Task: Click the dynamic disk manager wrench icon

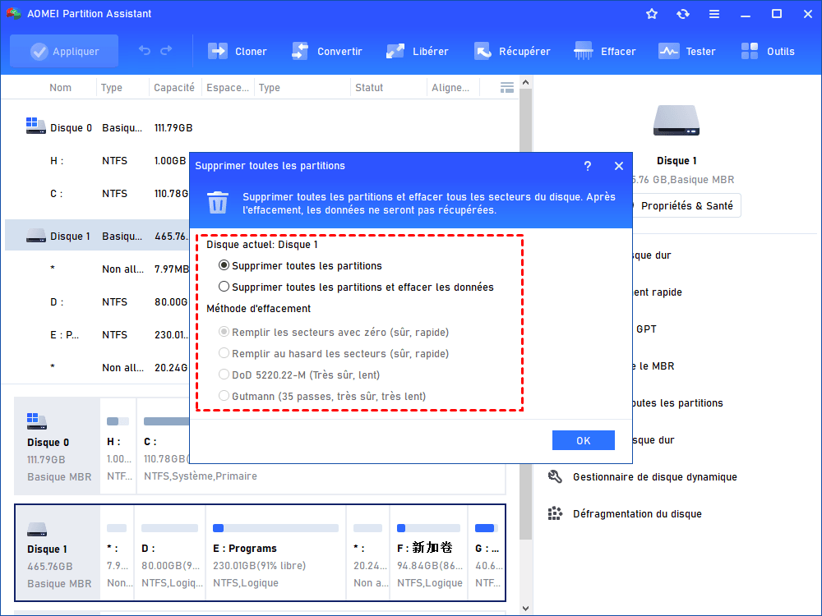Action: point(555,476)
